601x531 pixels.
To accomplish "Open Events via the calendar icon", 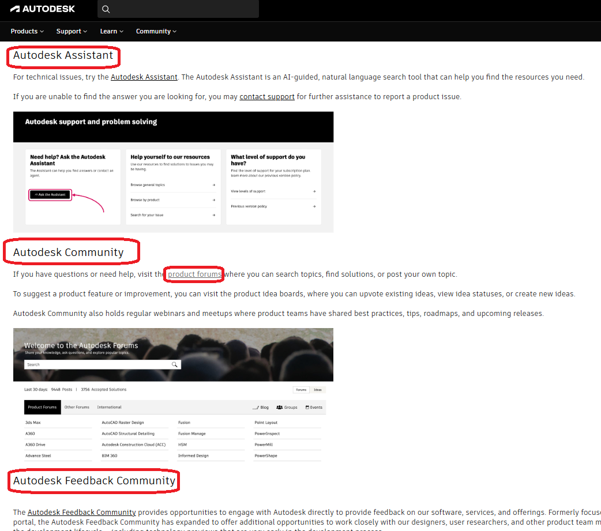I will (307, 407).
